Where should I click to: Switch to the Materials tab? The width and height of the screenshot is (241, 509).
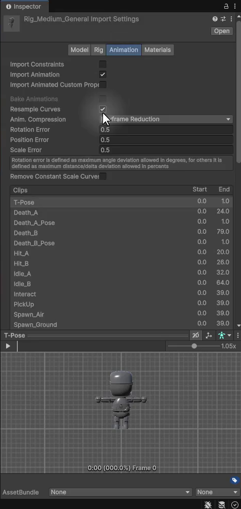click(x=158, y=49)
